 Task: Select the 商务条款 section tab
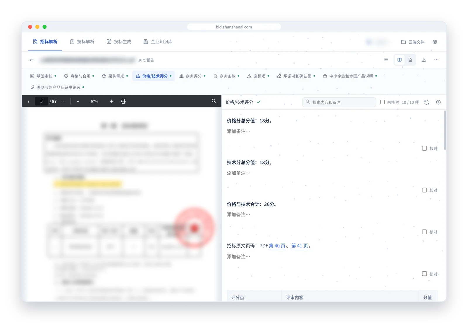(x=226, y=76)
